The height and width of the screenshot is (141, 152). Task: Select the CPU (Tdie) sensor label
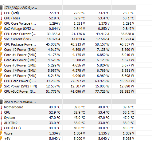[x=12, y=18]
